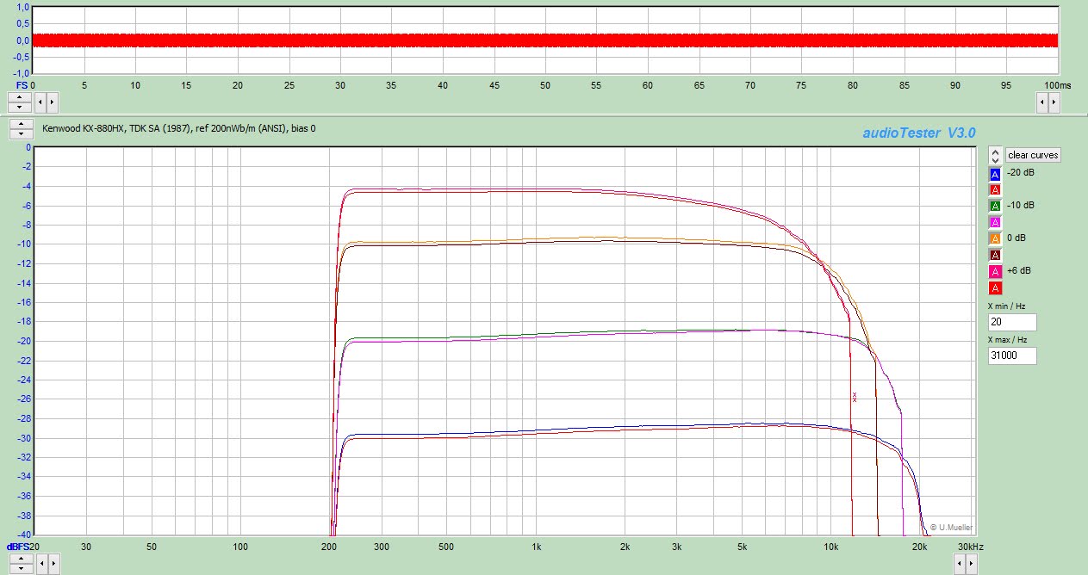Screen dimensions: 1088x575
Task: Edit the X min / Hz input field
Action: pyautogui.click(x=1011, y=322)
